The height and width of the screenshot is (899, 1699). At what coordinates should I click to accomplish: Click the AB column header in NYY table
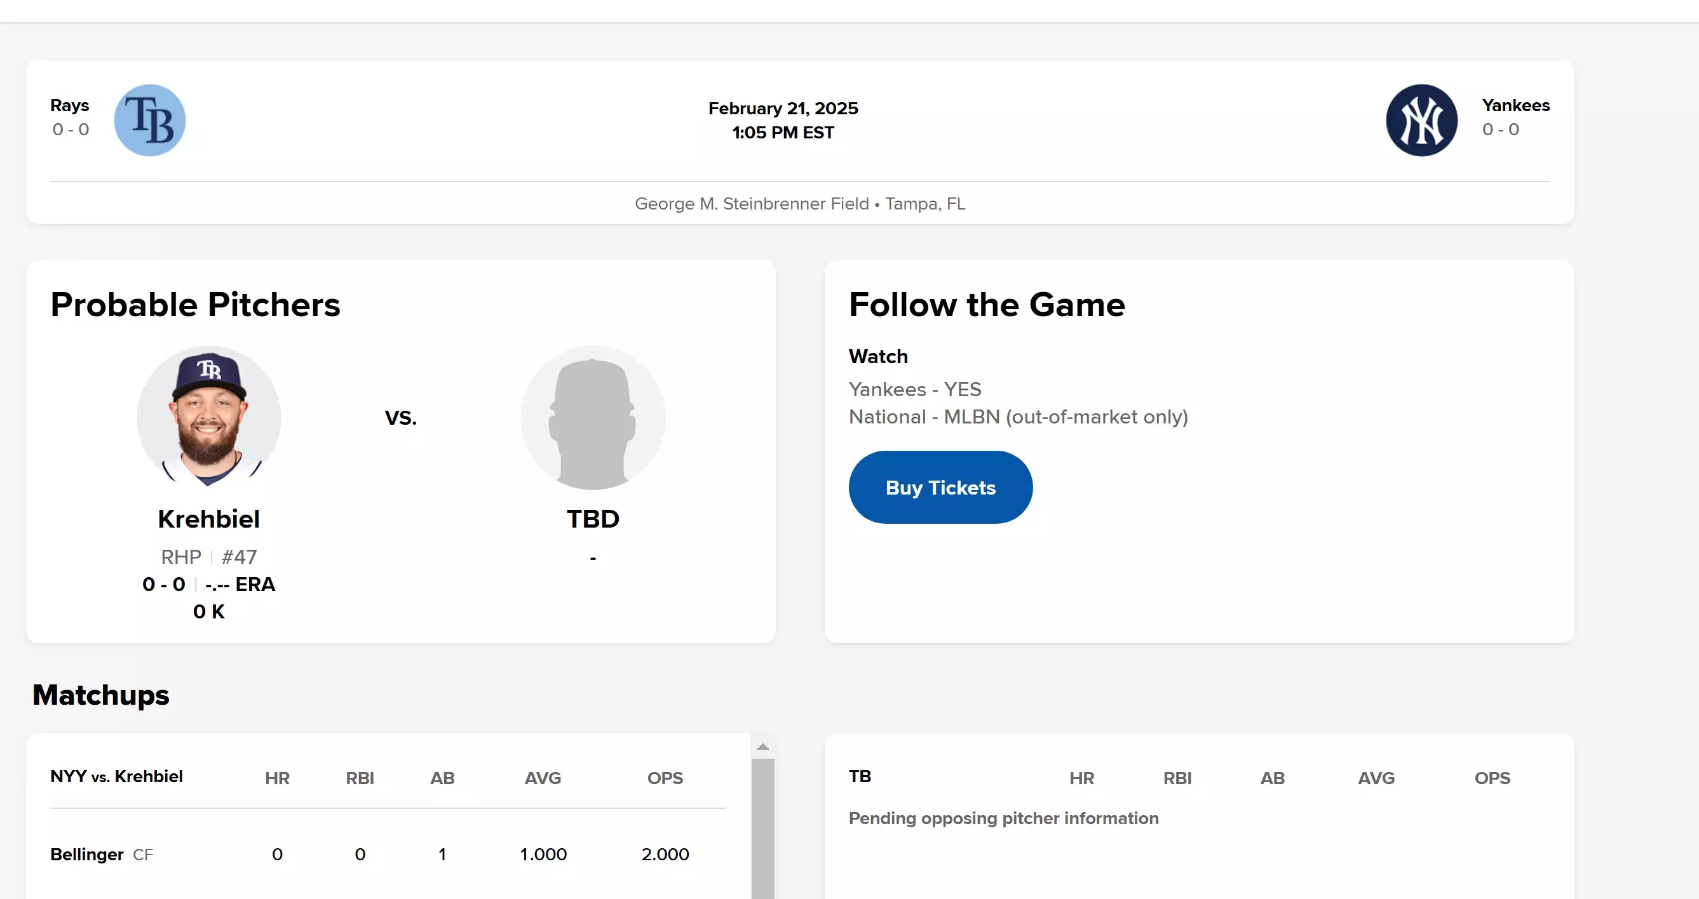[442, 778]
